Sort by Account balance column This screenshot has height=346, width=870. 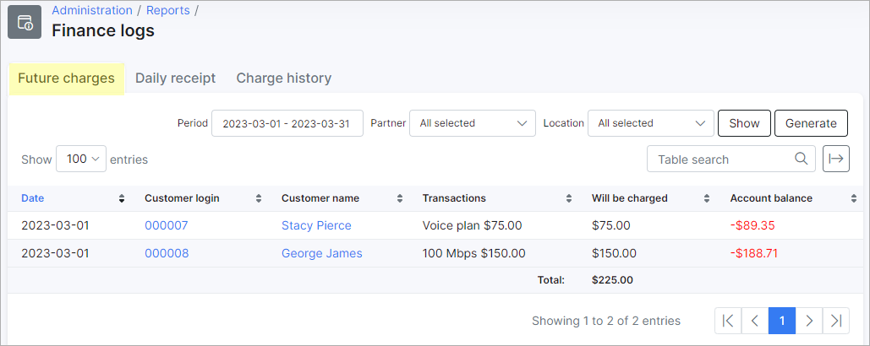click(853, 198)
